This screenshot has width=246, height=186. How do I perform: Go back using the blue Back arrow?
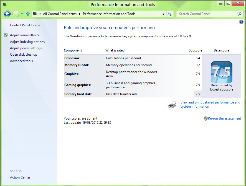pos(7,14)
